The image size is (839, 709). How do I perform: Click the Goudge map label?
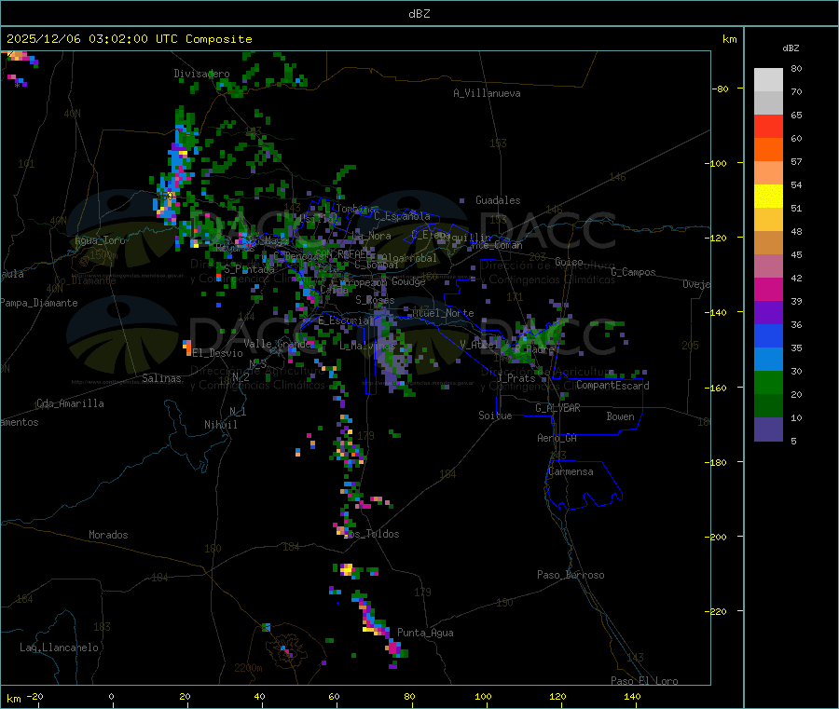[408, 281]
